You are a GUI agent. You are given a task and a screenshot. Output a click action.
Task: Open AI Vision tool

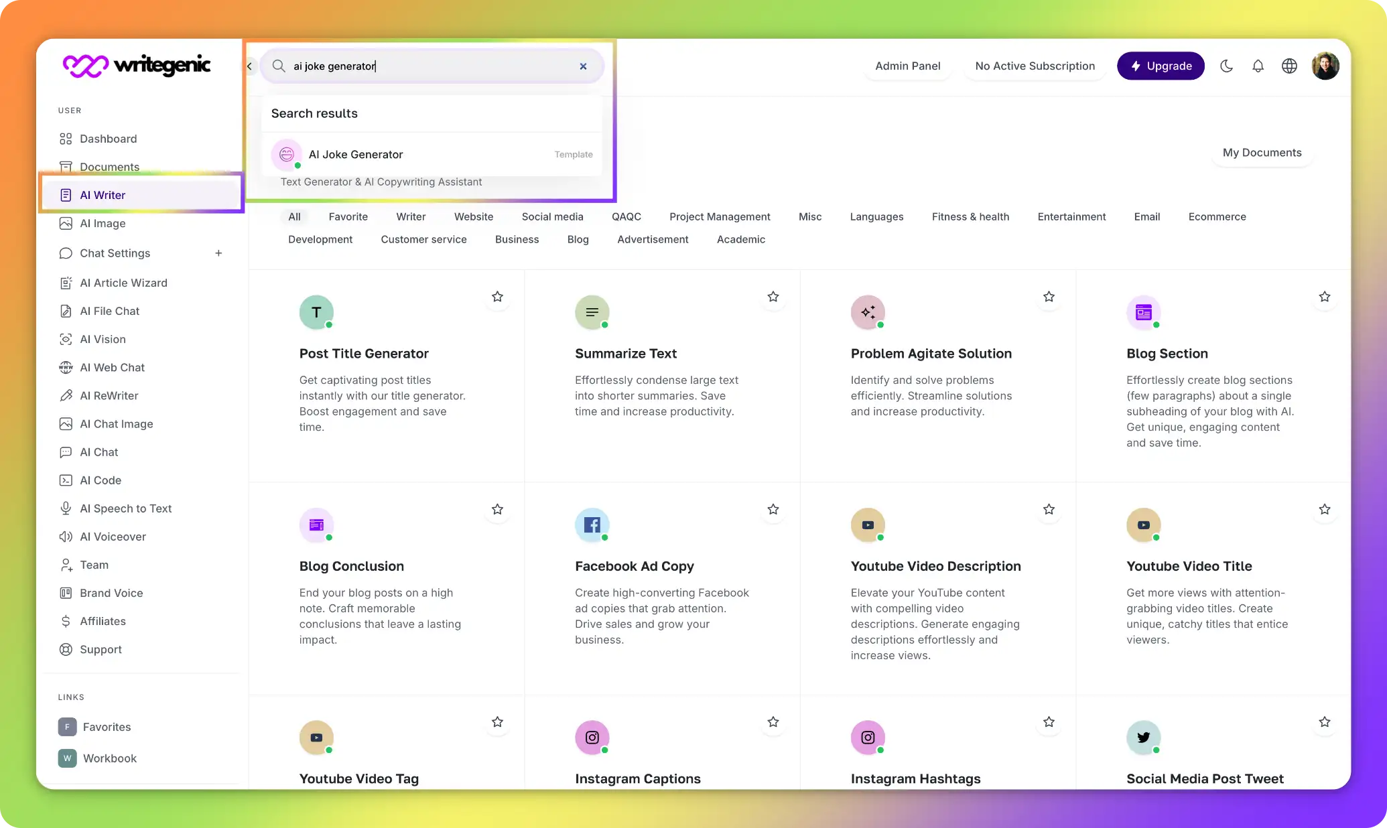tap(103, 339)
